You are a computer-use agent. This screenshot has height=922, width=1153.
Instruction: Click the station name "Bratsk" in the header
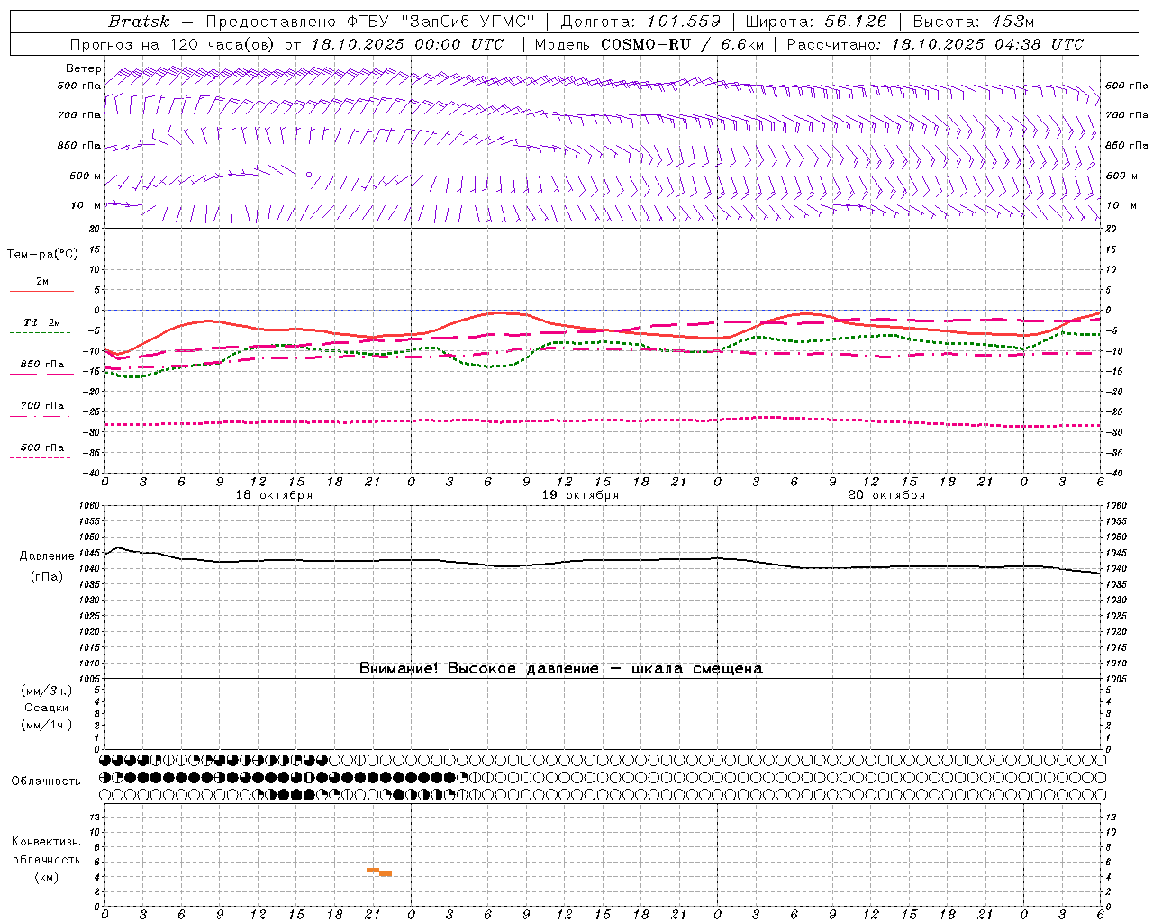[139, 22]
